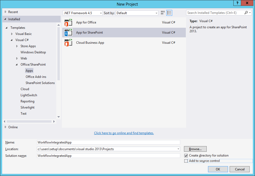
Task: Select Windows Desktop in the tree
Action: click(33, 52)
